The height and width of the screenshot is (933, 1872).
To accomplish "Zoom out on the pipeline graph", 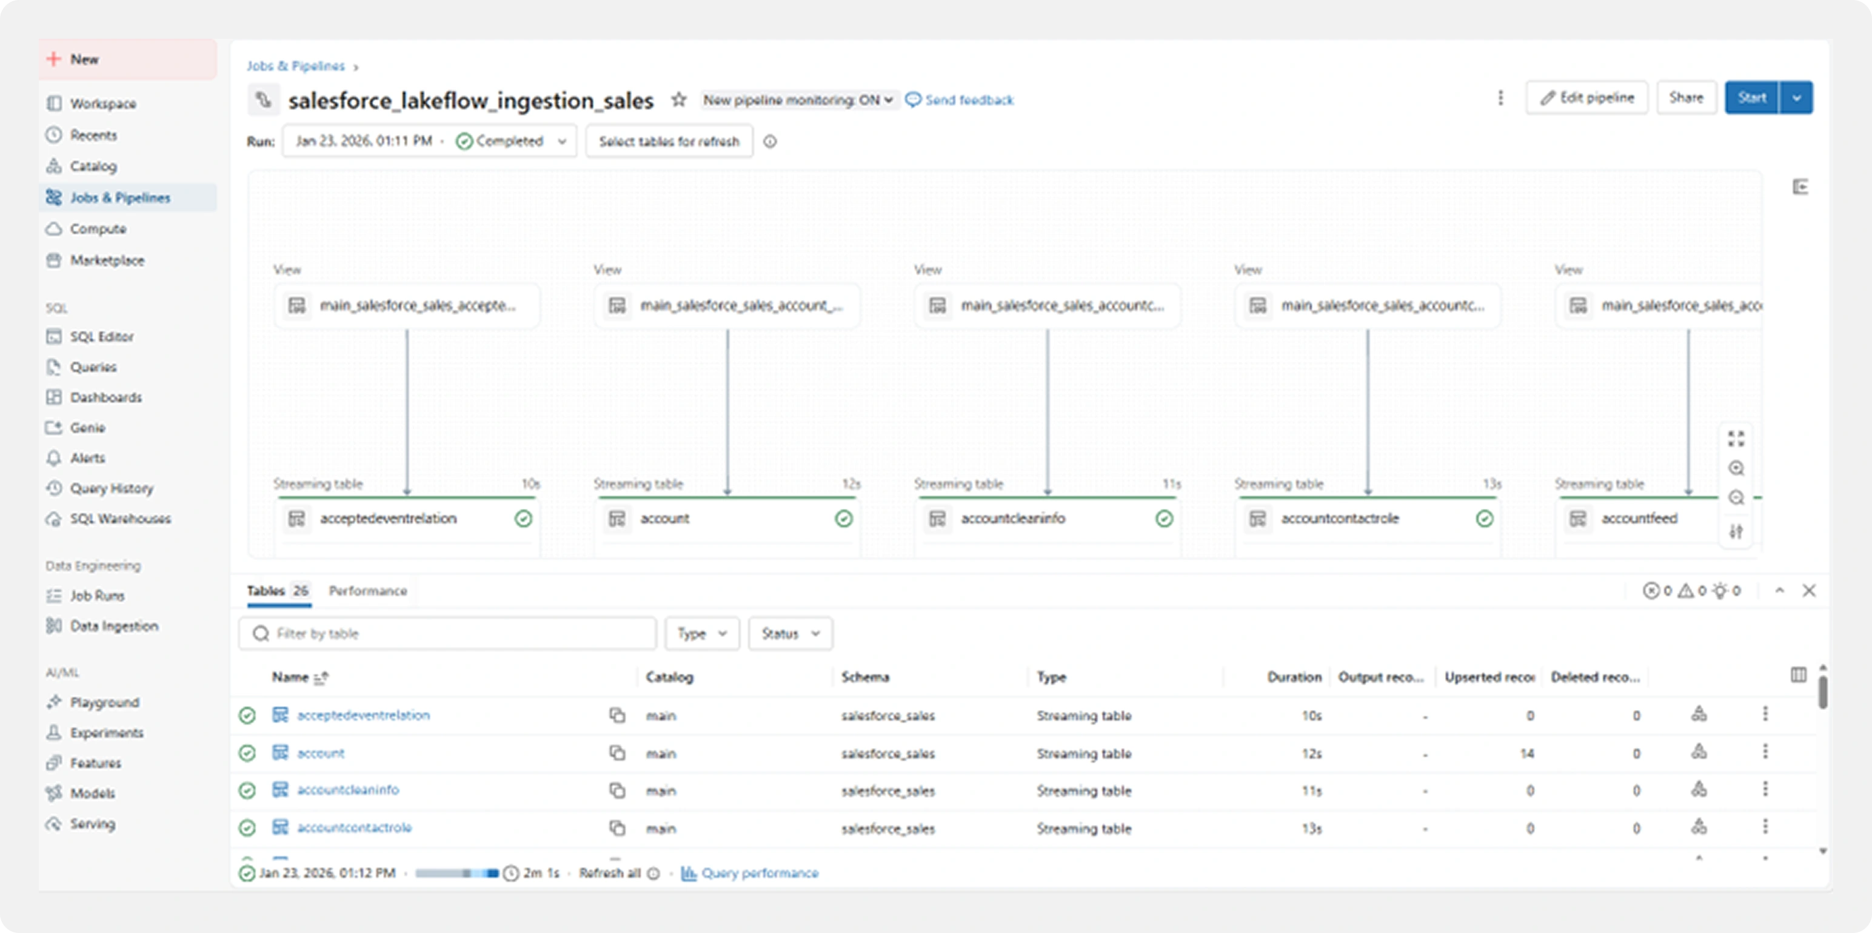I will (1737, 498).
